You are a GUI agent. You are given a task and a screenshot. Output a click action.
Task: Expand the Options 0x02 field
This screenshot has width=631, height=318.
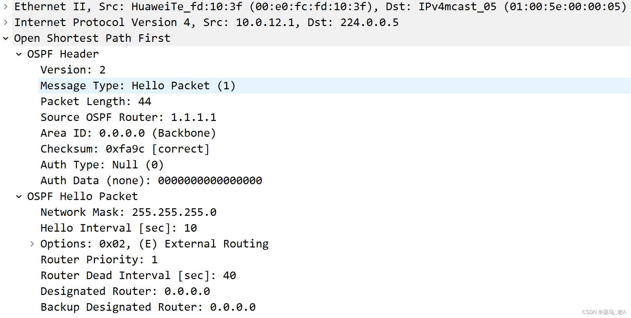[x=32, y=244]
